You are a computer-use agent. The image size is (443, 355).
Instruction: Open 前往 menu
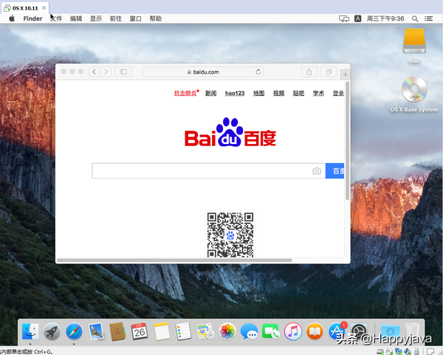point(116,18)
